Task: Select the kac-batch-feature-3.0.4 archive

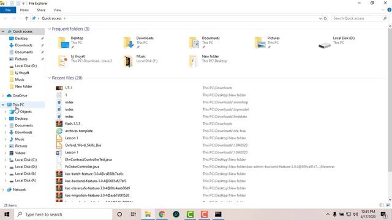Action: [x=94, y=174]
